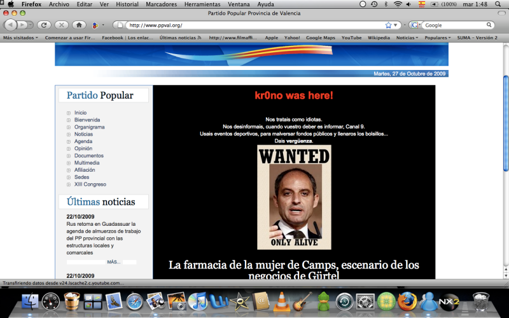
Task: Open the Marcadores menu
Action: point(162,4)
